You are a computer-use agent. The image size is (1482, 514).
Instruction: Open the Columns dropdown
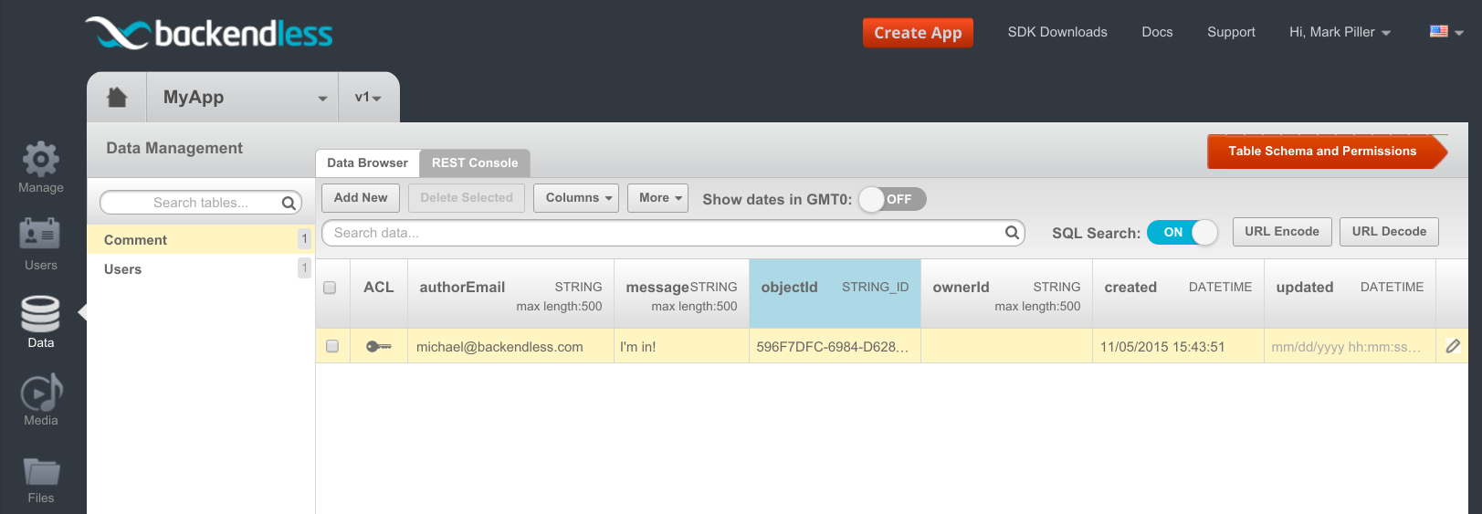[x=578, y=197]
